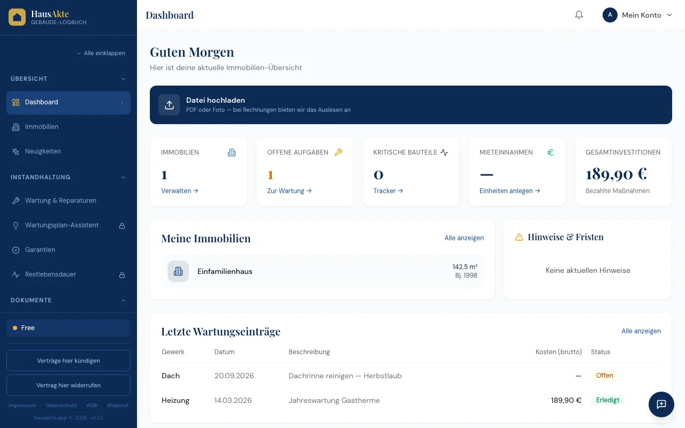685x428 pixels.
Task: Click the lock icon next to Wartungsplan-Assistent
Action: point(122,226)
